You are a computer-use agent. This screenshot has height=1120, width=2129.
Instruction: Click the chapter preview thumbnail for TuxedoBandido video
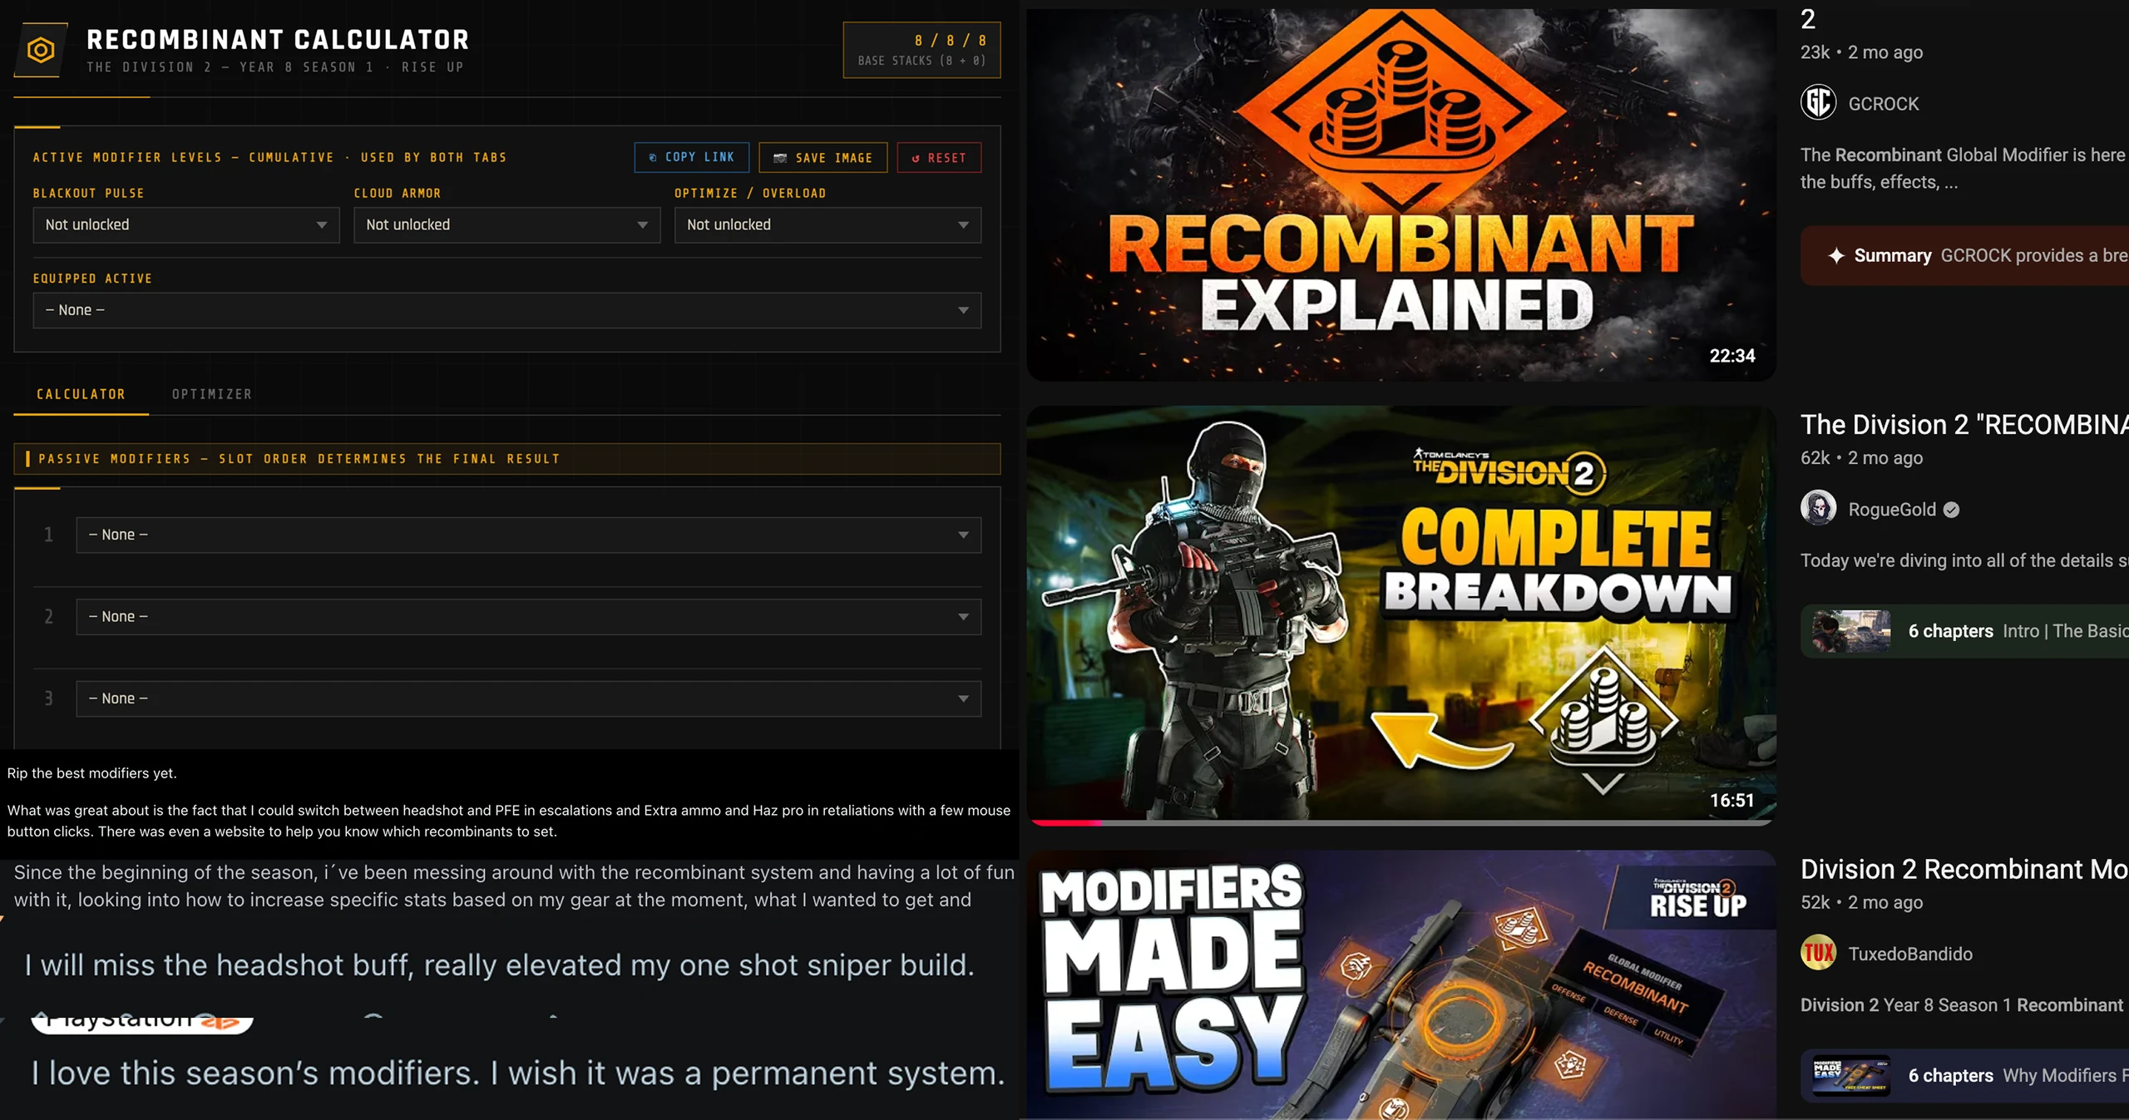[1851, 1075]
